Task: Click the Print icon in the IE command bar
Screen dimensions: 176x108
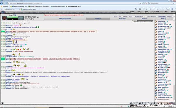Action: click(x=146, y=9)
